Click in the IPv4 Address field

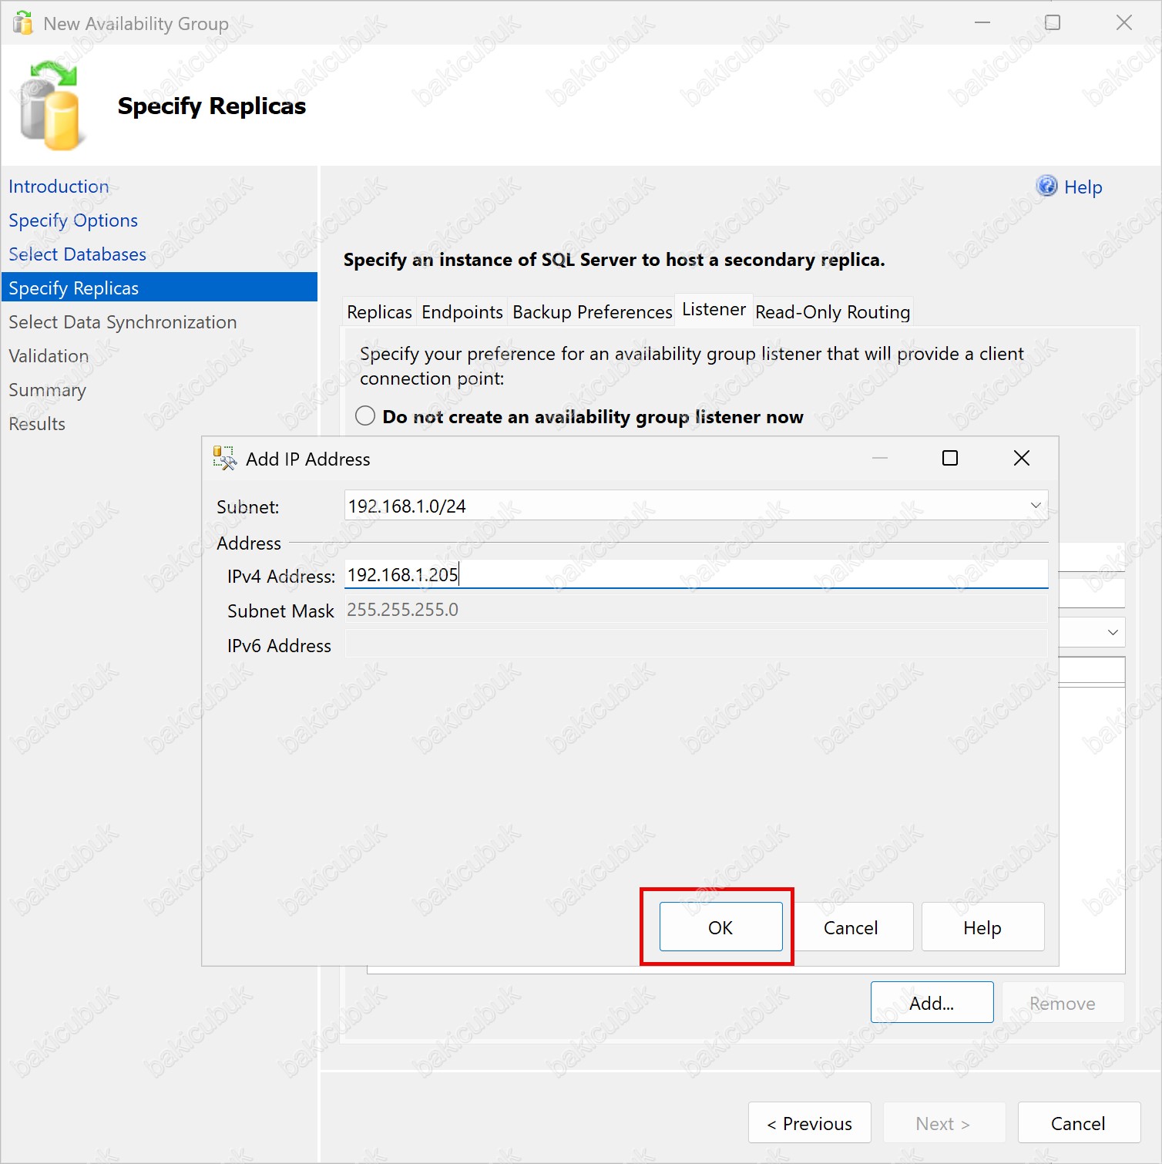694,575
